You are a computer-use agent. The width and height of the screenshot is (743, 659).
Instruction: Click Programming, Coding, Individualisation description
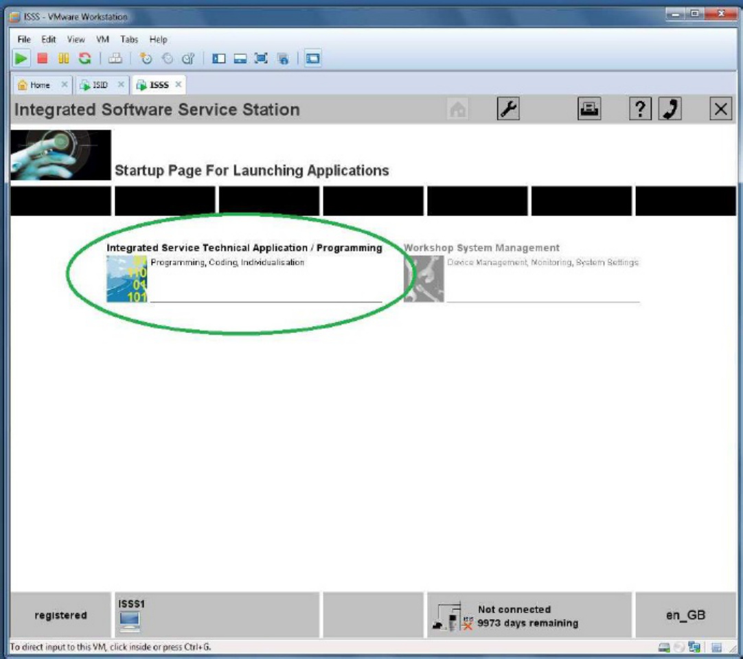[x=227, y=262]
